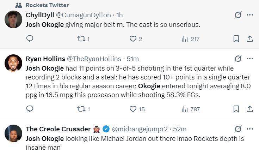The height and width of the screenshot is (155, 259).
Task: Like ChyllDyll's tweet
Action: click(133, 38)
